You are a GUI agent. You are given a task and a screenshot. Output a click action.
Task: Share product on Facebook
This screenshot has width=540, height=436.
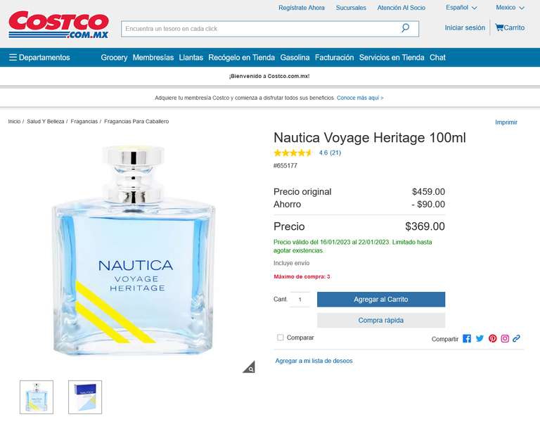click(x=467, y=338)
